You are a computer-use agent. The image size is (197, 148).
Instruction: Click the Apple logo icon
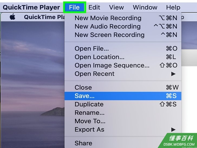click(x=12, y=17)
